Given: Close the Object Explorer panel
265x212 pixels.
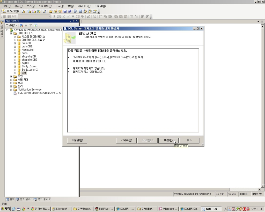Looking at the screenshot, I should pyautogui.click(x=77, y=21).
